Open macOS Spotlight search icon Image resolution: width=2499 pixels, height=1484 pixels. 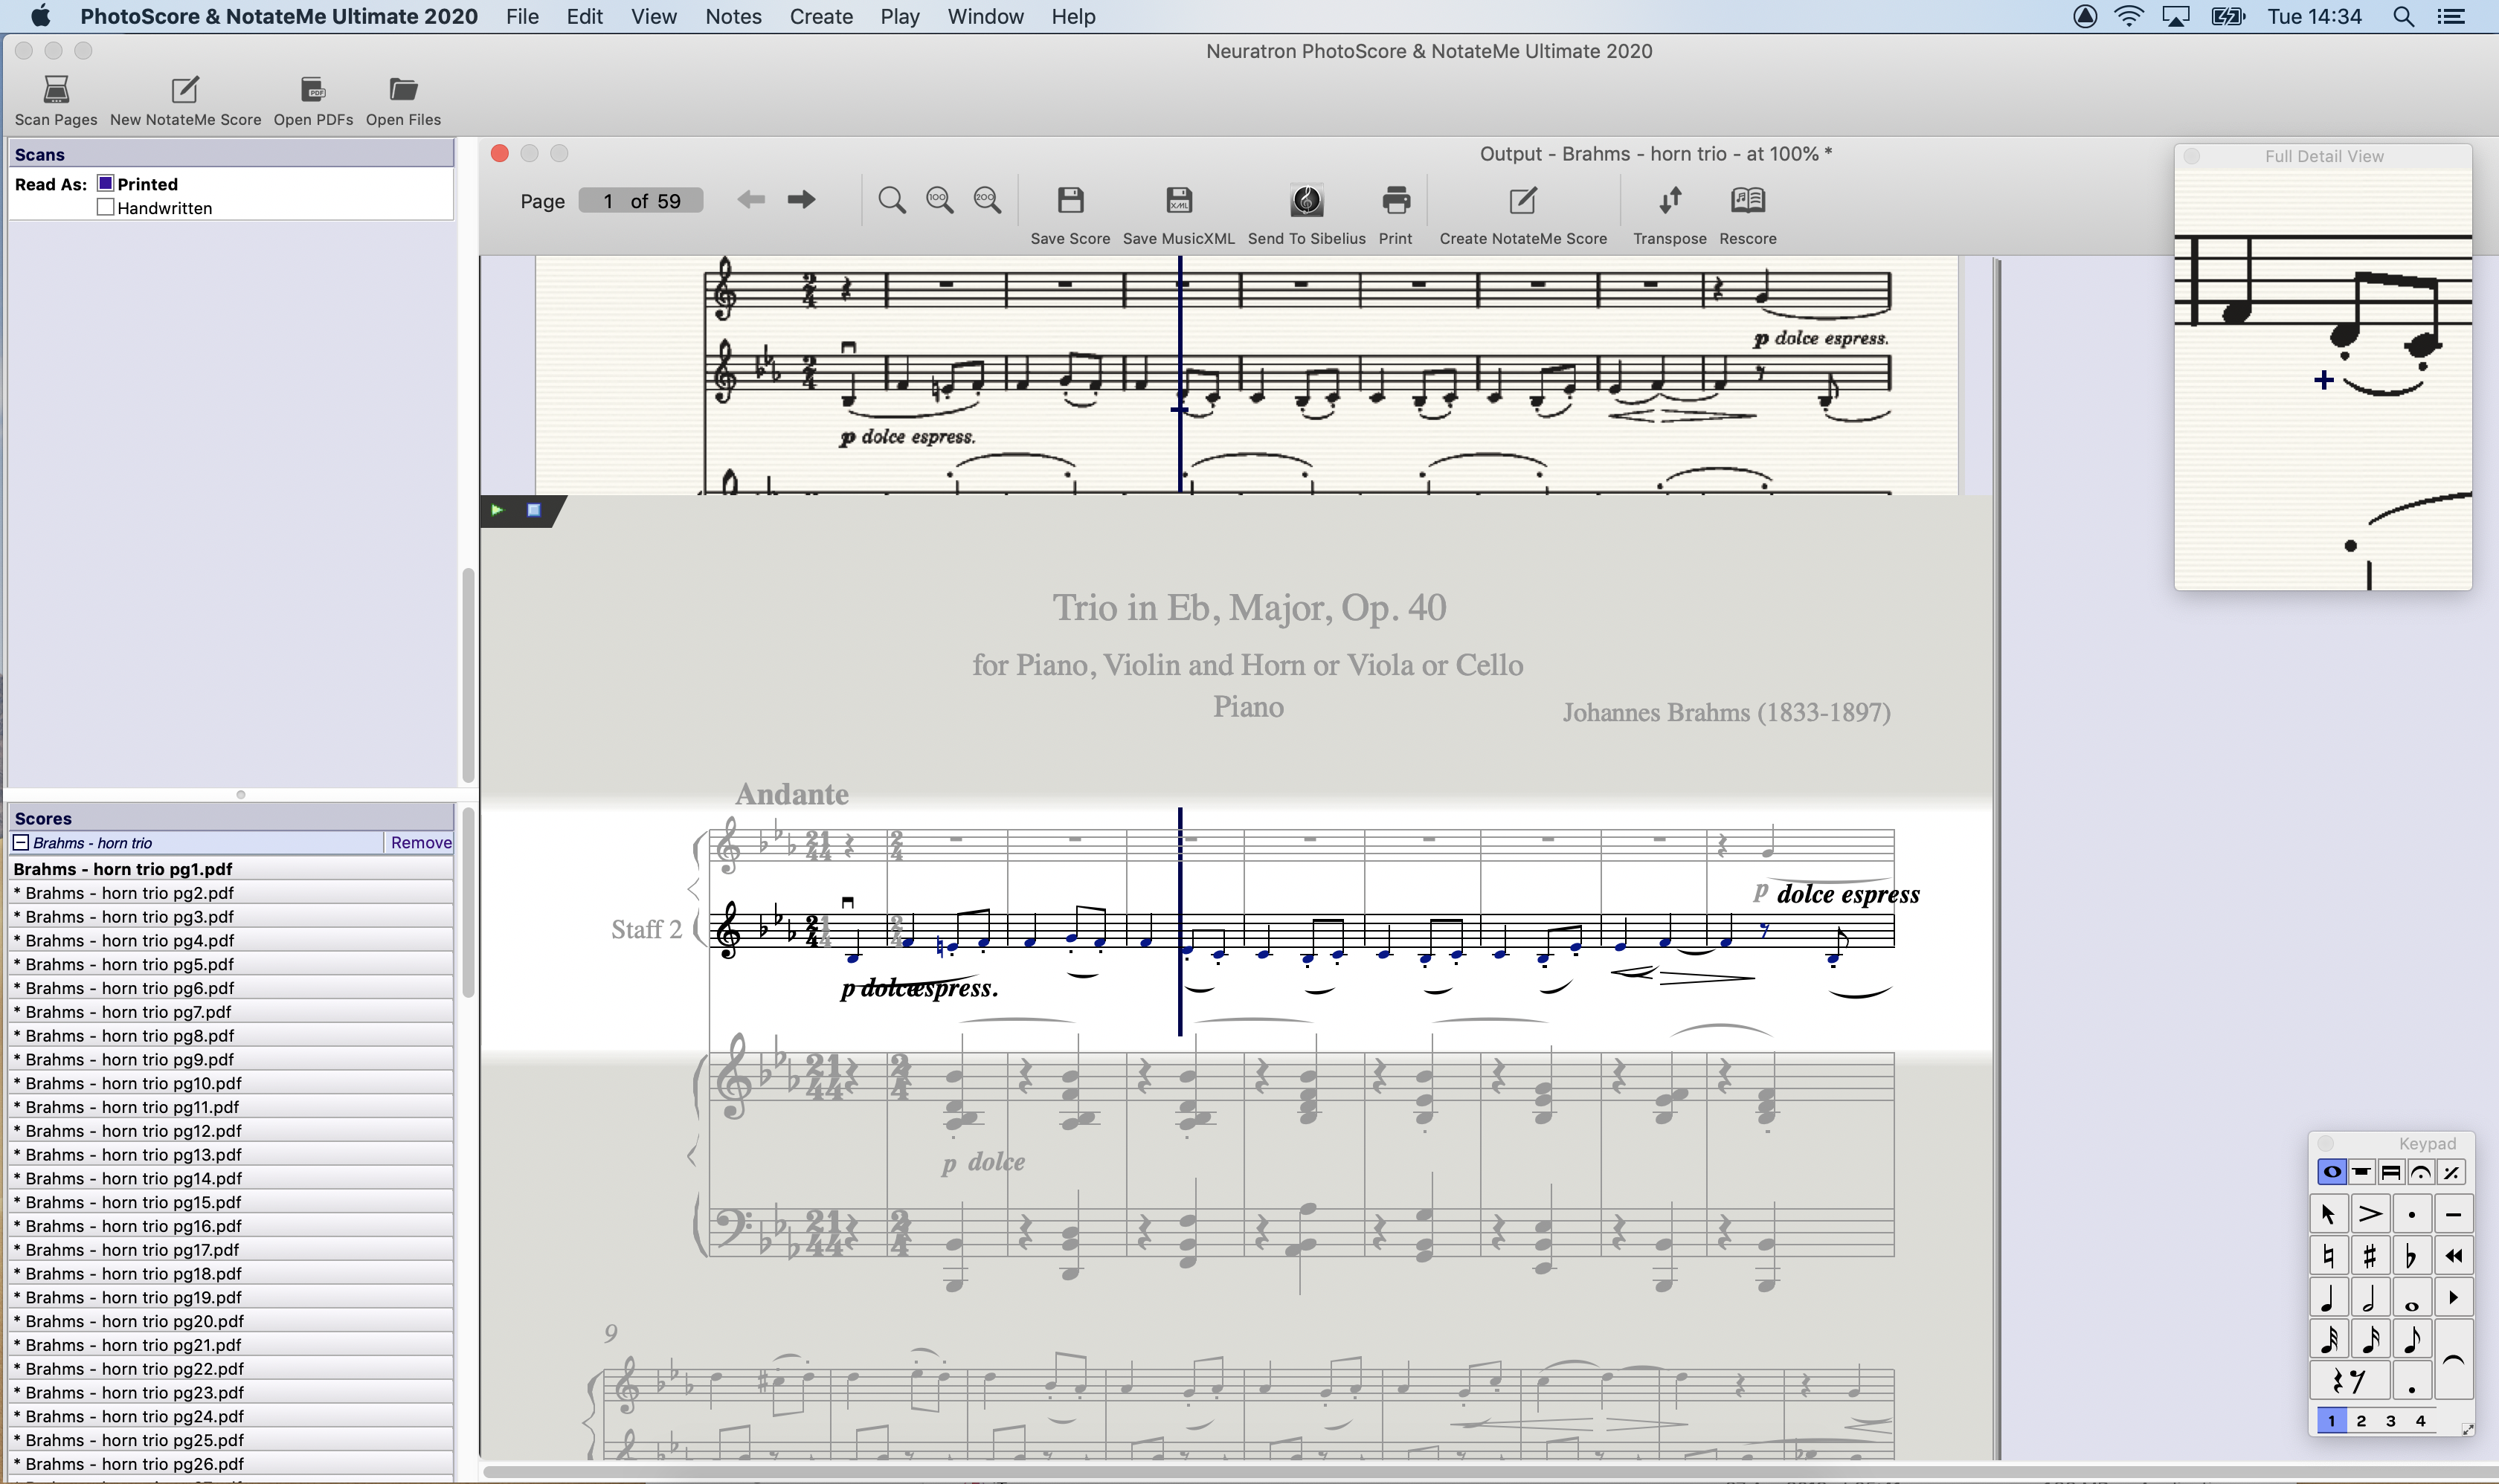coord(2404,16)
